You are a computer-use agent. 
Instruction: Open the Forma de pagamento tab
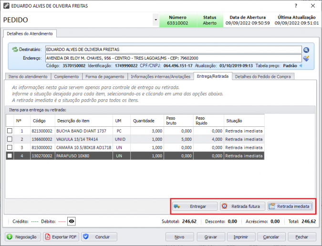[105, 77]
